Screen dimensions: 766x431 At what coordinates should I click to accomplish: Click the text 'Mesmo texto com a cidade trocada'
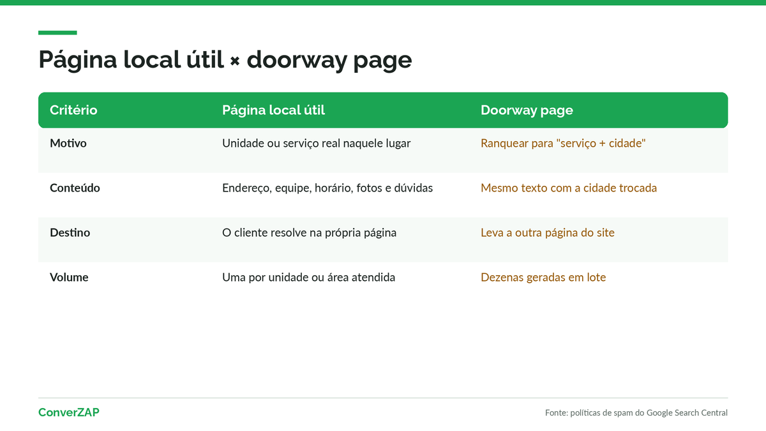[x=569, y=188]
